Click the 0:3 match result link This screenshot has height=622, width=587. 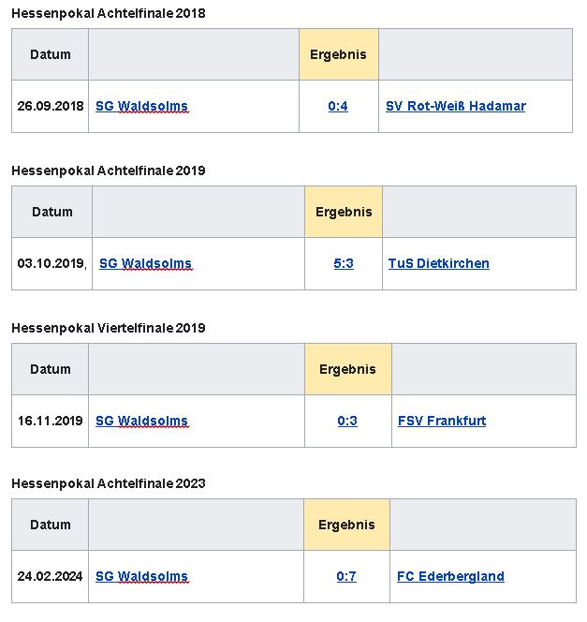(x=347, y=421)
